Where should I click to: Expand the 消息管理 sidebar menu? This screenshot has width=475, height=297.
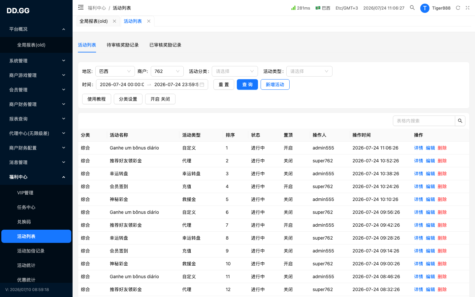point(36,162)
